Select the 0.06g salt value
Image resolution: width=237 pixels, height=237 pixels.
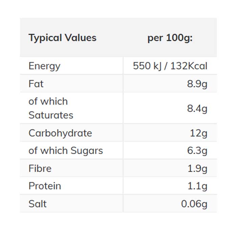click(x=194, y=204)
